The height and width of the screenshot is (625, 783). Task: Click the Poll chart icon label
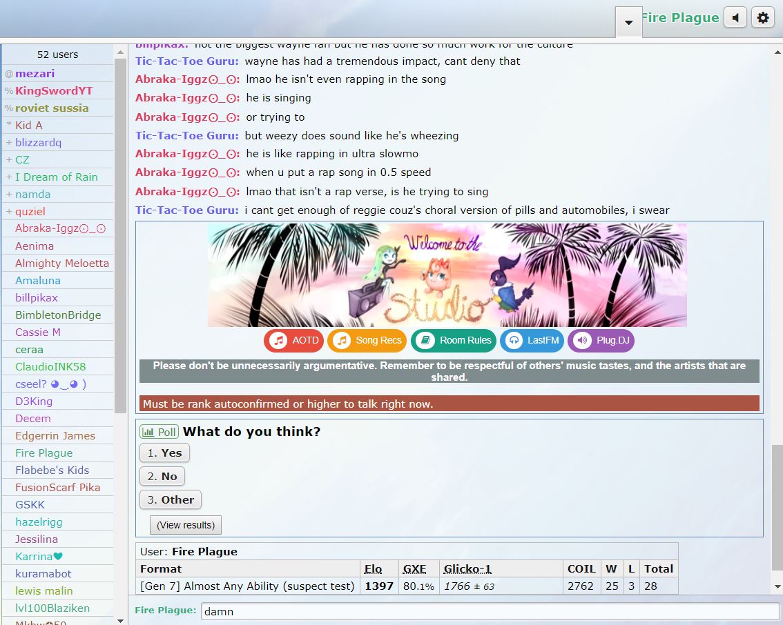tap(159, 432)
